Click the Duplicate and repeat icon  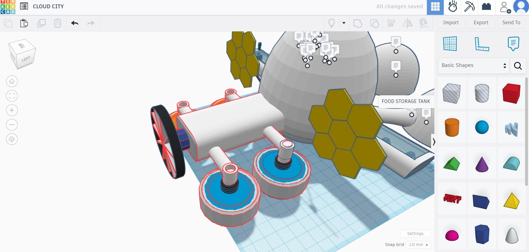point(41,23)
